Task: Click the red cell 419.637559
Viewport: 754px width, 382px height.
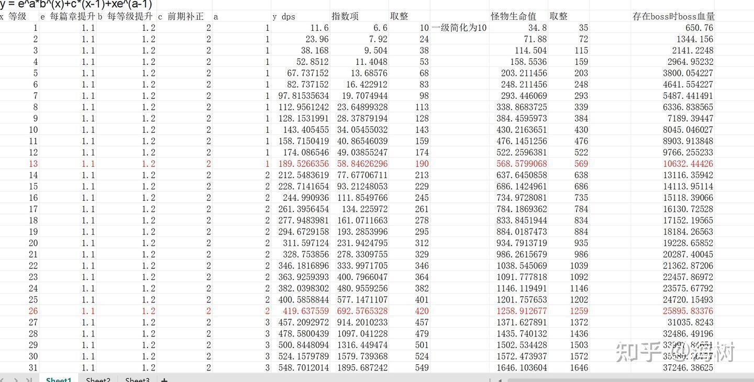Action: click(301, 311)
